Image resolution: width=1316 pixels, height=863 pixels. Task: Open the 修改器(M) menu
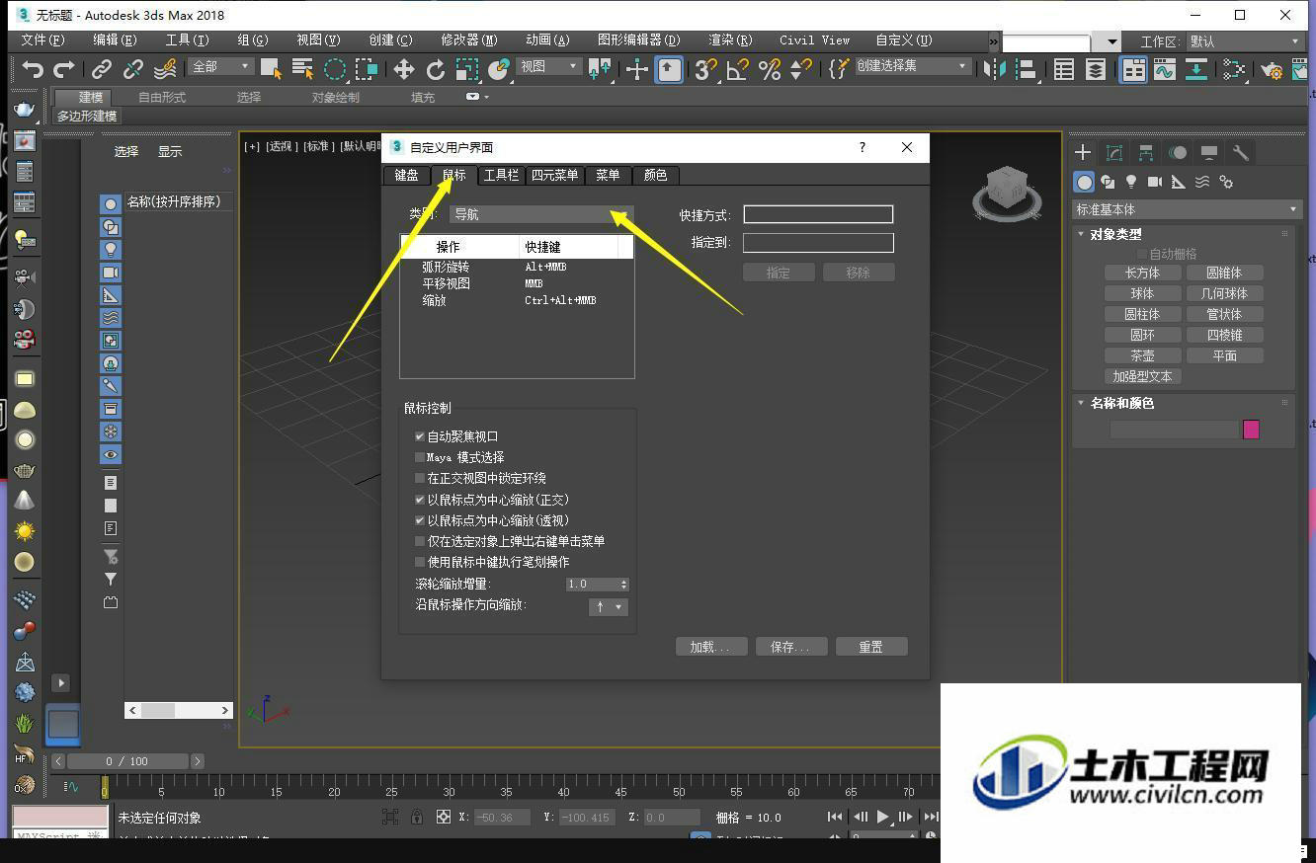[468, 40]
